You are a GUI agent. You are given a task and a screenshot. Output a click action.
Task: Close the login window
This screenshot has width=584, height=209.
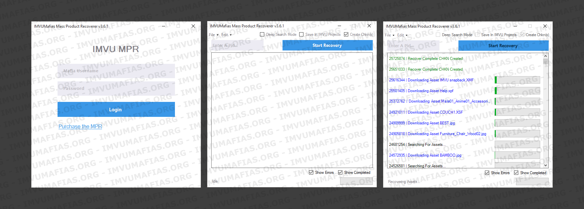point(193,26)
